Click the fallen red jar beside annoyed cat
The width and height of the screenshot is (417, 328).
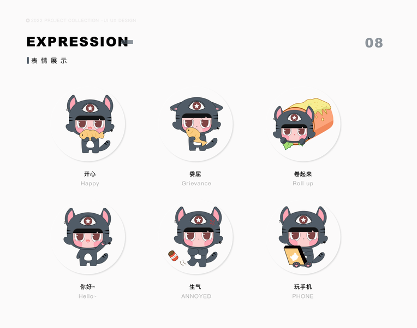click(x=173, y=255)
